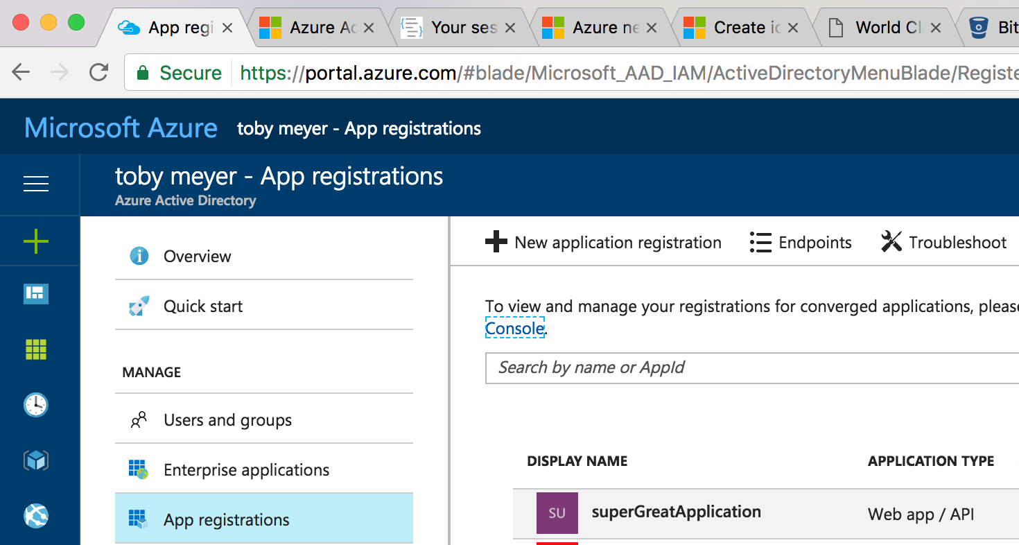Open Users and groups under Manage
The width and height of the screenshot is (1019, 545).
click(227, 419)
